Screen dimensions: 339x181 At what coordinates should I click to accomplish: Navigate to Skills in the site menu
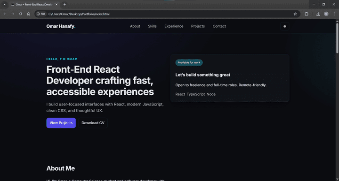(x=152, y=26)
